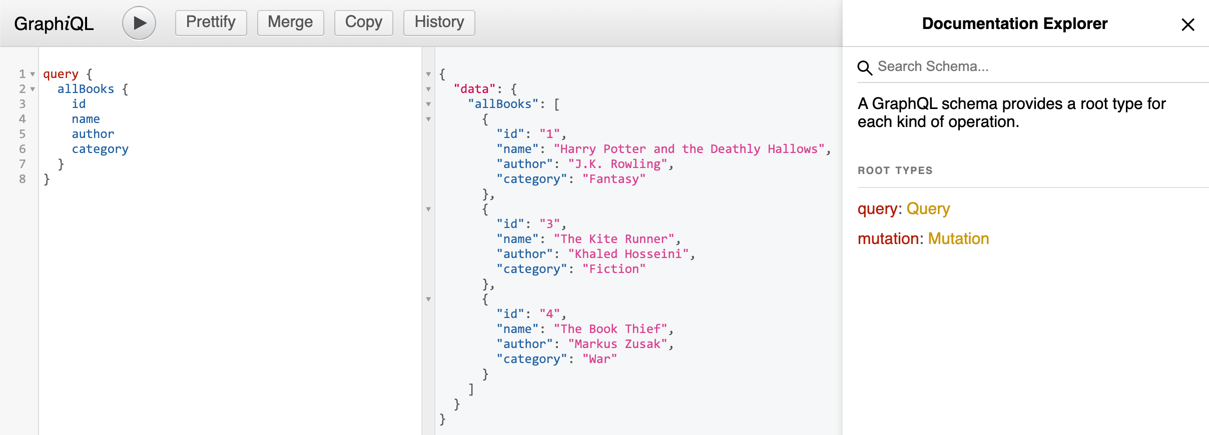This screenshot has width=1209, height=435.
Task: Click the "War" category value
Action: coord(599,359)
